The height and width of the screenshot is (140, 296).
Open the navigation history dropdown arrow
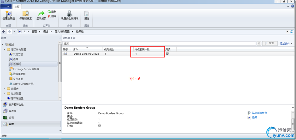coord(14,32)
